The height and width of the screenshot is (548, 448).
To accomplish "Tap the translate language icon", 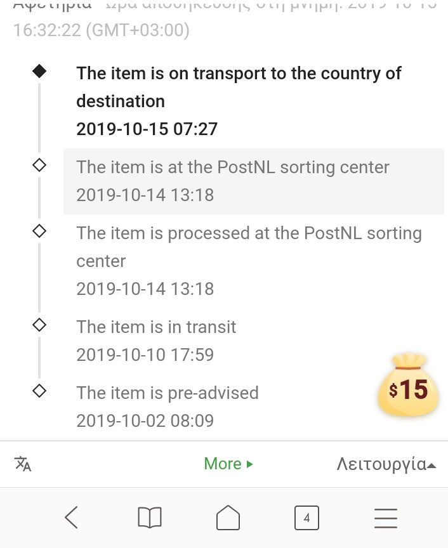I will pyautogui.click(x=23, y=464).
